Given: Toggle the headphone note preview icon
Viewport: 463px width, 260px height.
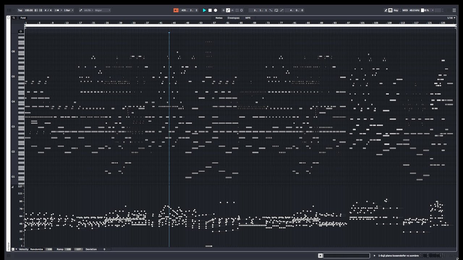Looking at the screenshot, I should [21, 31].
